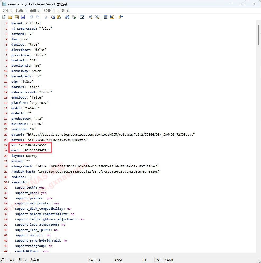Screen dimensions: 261x263
Task: Zoom in using the magnifier plus icon
Action: (x=91, y=17)
